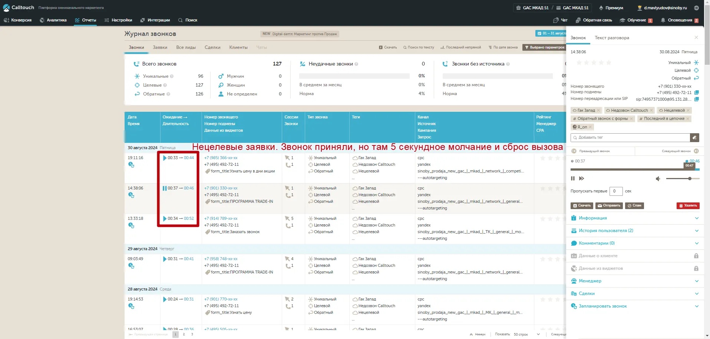The image size is (710, 339).
Task: Toggle the 'Целевой' call marker
Action: click(696, 70)
